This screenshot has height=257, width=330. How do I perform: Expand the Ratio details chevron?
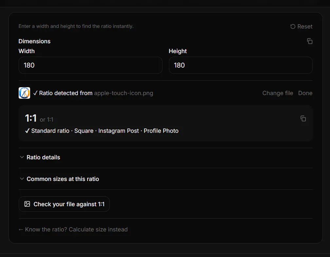coord(22,157)
